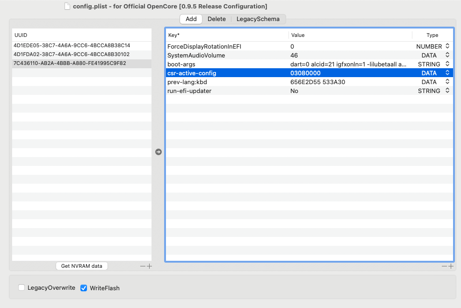Click the minus icon under the UUID list

coord(143,266)
